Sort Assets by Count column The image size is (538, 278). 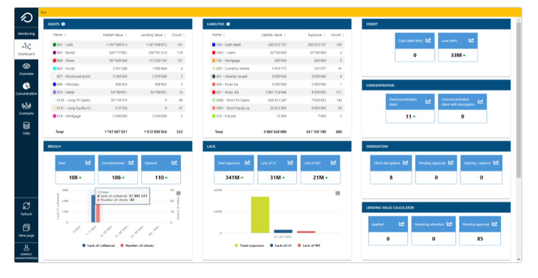[178, 35]
